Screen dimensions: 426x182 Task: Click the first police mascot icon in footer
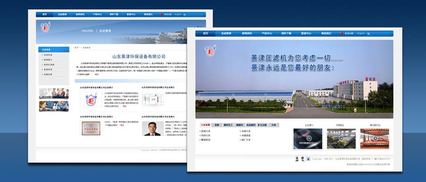(x=297, y=159)
